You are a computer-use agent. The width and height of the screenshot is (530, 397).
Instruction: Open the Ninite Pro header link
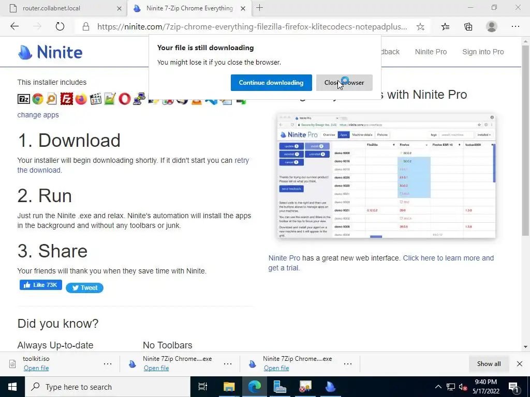pos(431,52)
